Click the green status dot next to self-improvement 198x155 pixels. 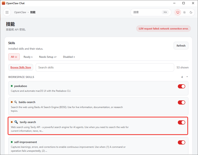coord(12,142)
